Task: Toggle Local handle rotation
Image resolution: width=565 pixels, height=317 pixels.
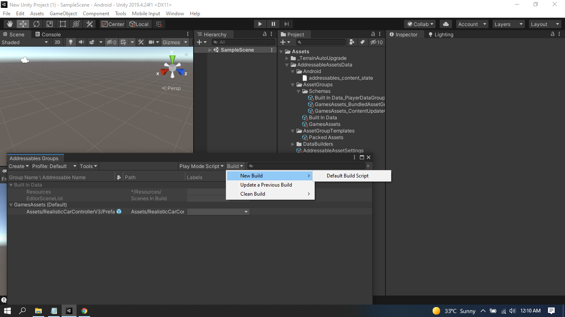Action: click(139, 24)
